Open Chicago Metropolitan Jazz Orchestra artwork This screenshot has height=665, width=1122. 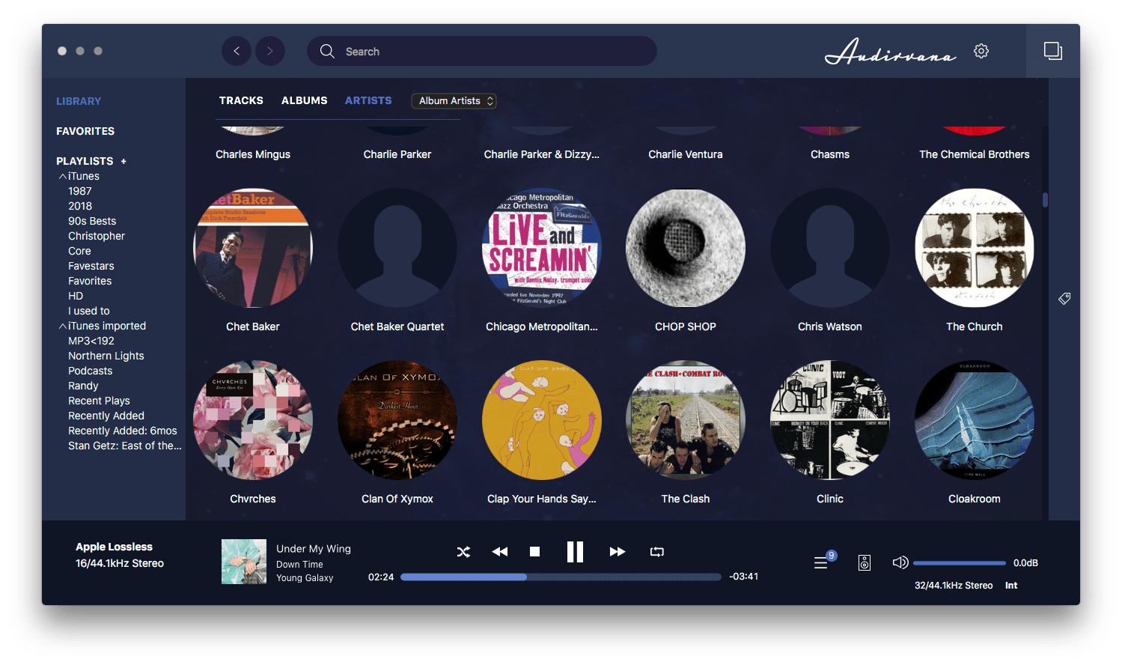point(542,248)
